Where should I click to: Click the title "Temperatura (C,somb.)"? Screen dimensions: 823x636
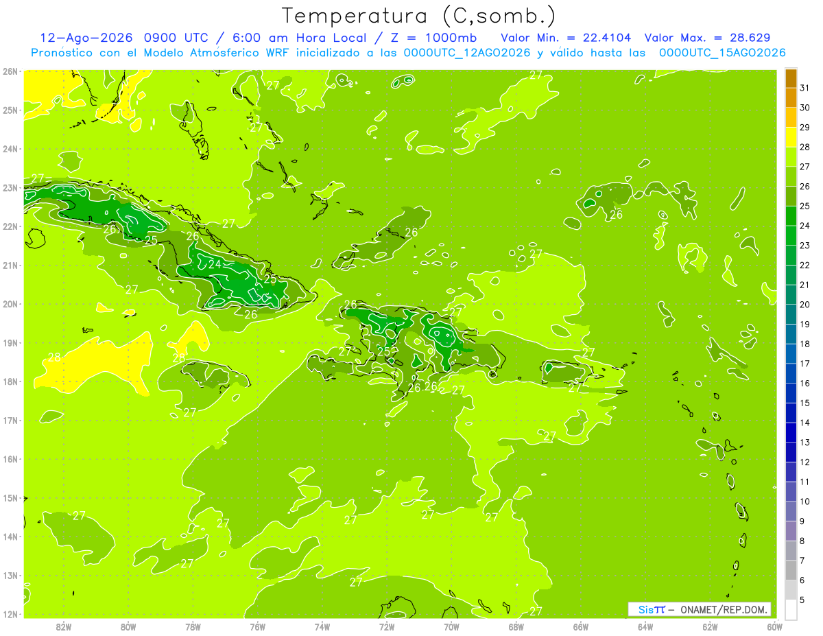(418, 16)
